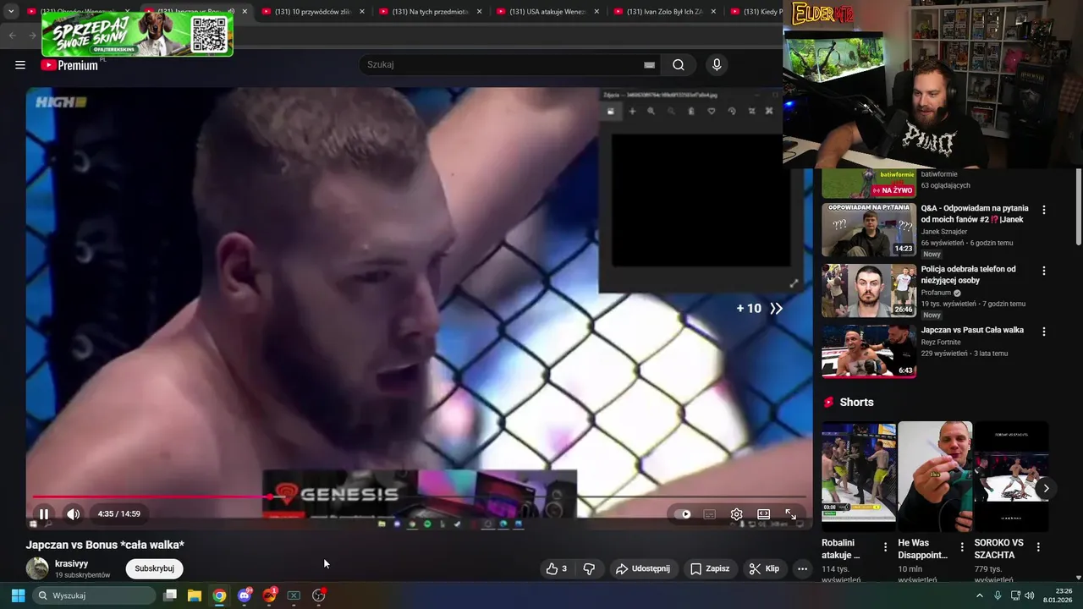Open the Windows Start menu
The width and height of the screenshot is (1083, 609).
(18, 595)
